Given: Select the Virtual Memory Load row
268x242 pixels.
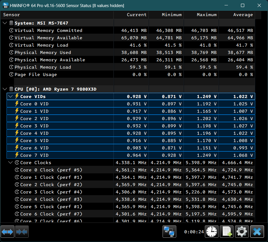Looking at the screenshot, I should (132, 45).
